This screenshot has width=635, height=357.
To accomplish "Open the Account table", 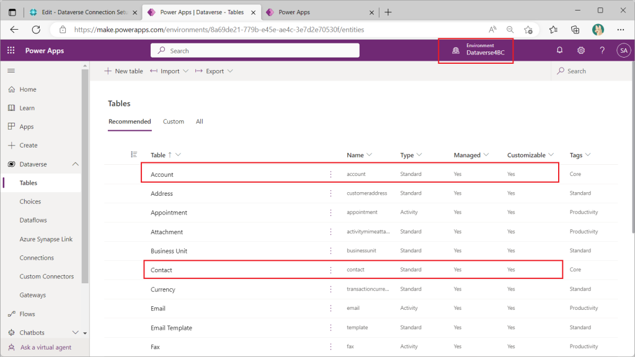I will (162, 174).
